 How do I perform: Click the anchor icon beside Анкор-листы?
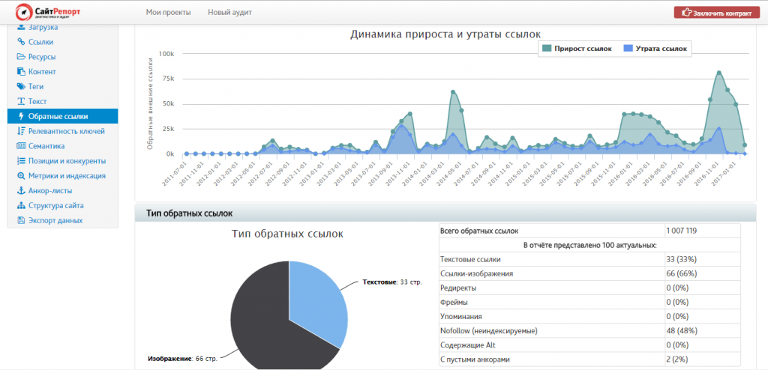pyautogui.click(x=21, y=190)
